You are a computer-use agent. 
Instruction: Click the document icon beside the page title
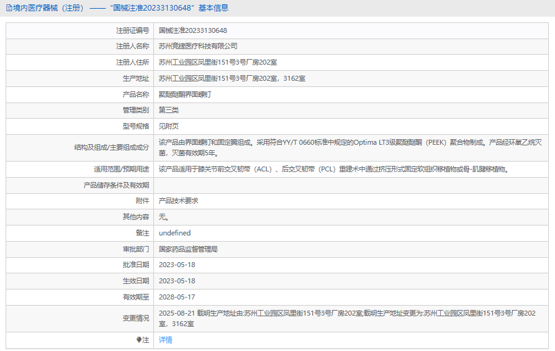pyautogui.click(x=8, y=8)
